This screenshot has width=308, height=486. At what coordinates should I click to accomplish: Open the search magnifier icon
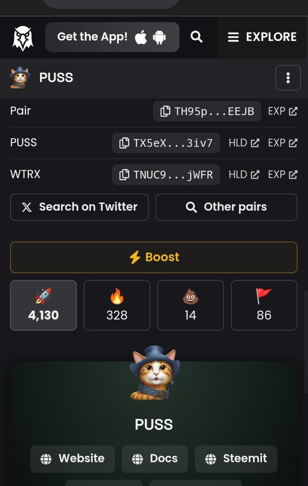point(196,37)
